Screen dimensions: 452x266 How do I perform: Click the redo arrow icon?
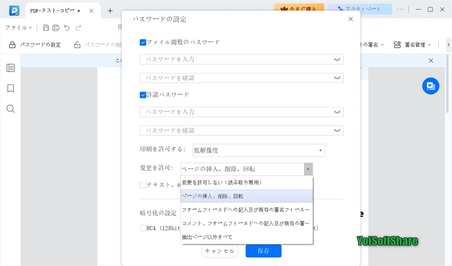[78, 27]
